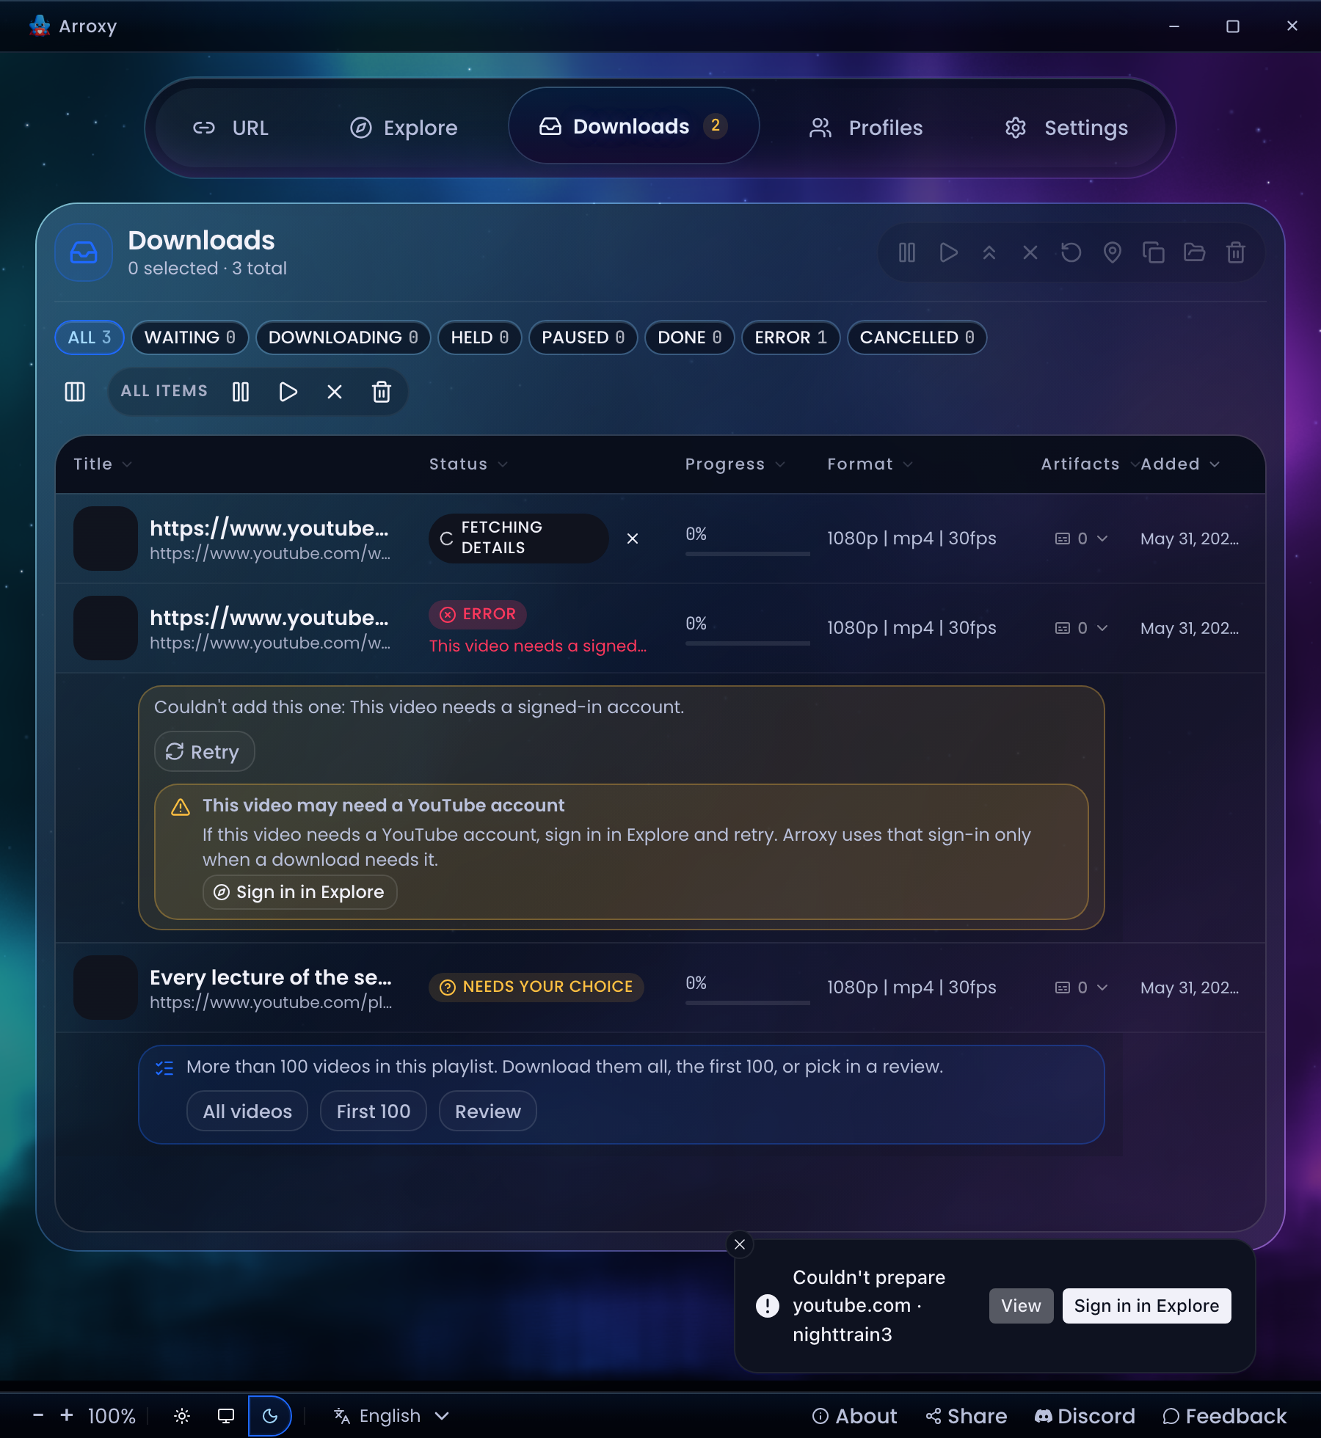Viewport: 1321px width, 1438px height.
Task: Open the English language dropdown
Action: [390, 1416]
